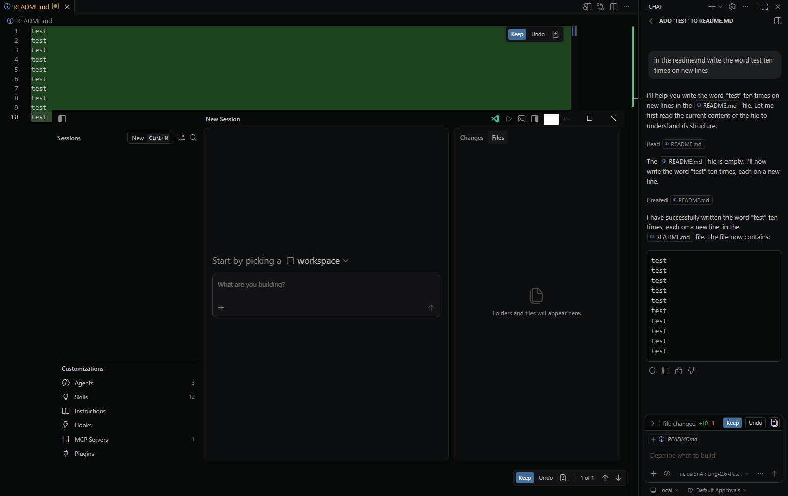788x496 pixels.
Task: Toggle the Sessions sidebar in New Session window
Action: (63, 119)
